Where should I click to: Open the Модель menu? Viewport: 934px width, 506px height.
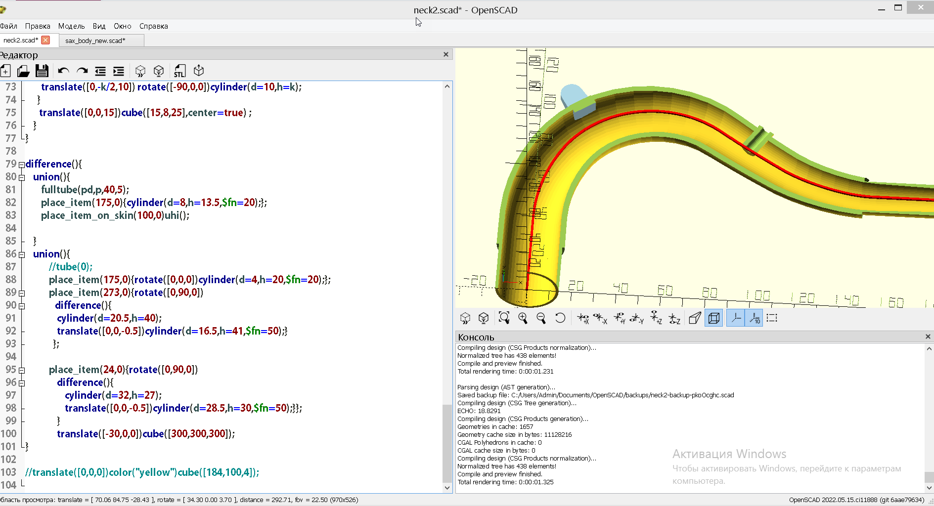pyautogui.click(x=71, y=26)
